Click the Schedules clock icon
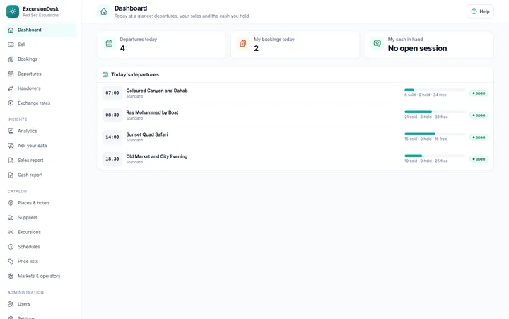Screen dimensions: 509x319 pyautogui.click(x=11, y=247)
